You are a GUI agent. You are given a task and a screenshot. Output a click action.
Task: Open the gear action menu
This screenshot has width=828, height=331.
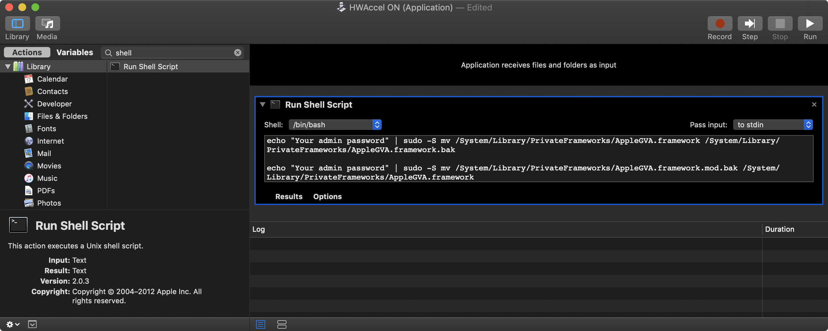(x=13, y=324)
